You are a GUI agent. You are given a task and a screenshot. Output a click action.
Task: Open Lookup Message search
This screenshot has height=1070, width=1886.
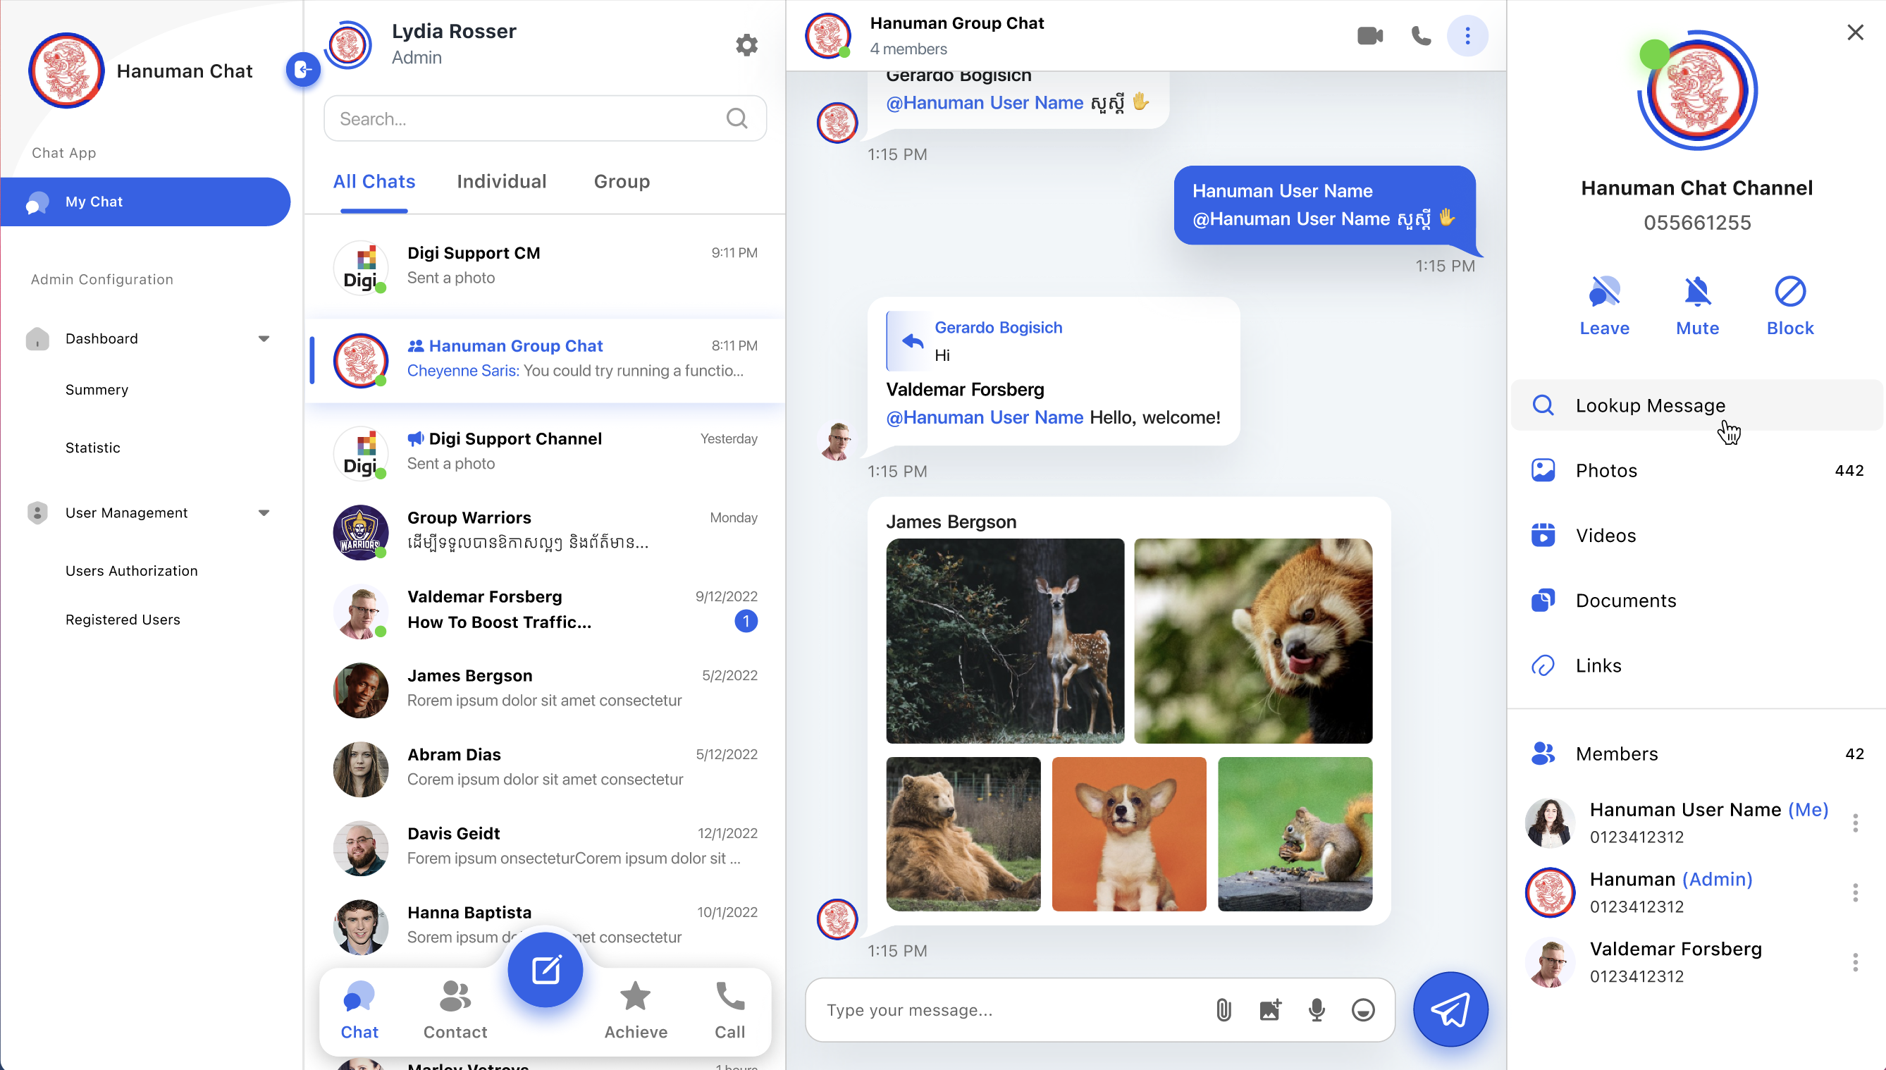click(1696, 405)
